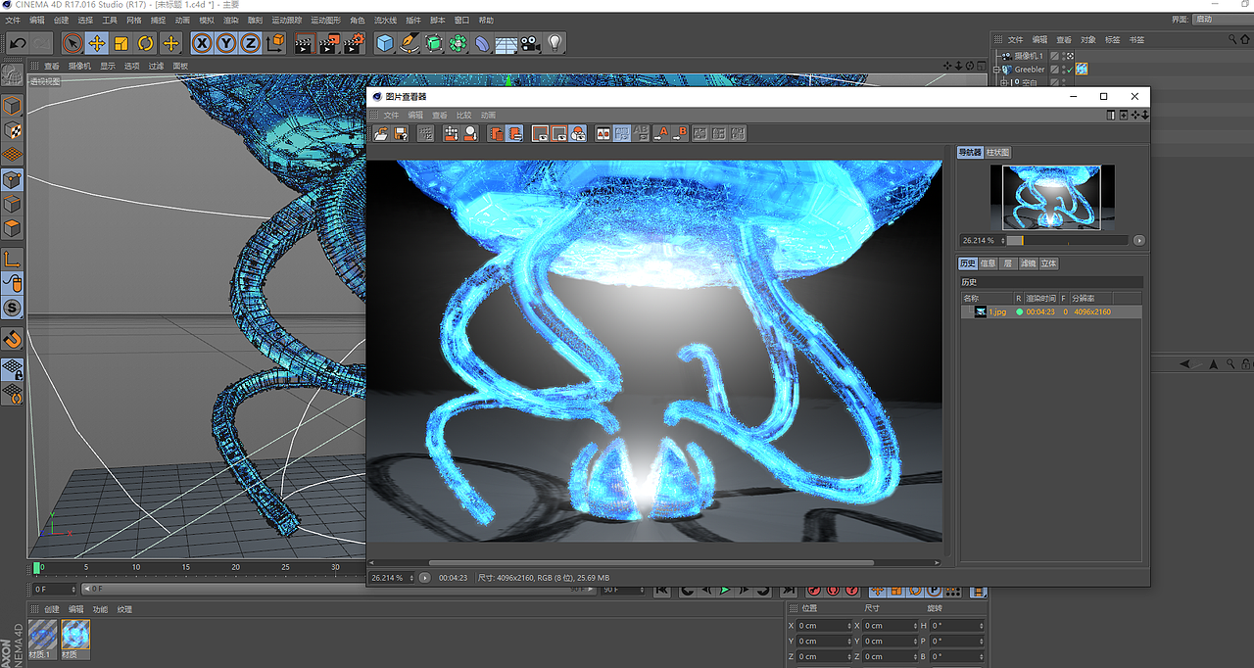Jump to timeline start button
Screen dimensions: 1254x668
coord(662,590)
